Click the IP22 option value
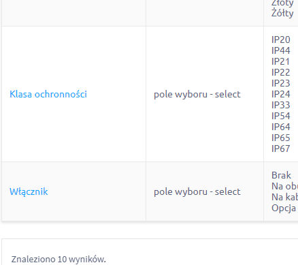The image size is (298, 265). (281, 72)
